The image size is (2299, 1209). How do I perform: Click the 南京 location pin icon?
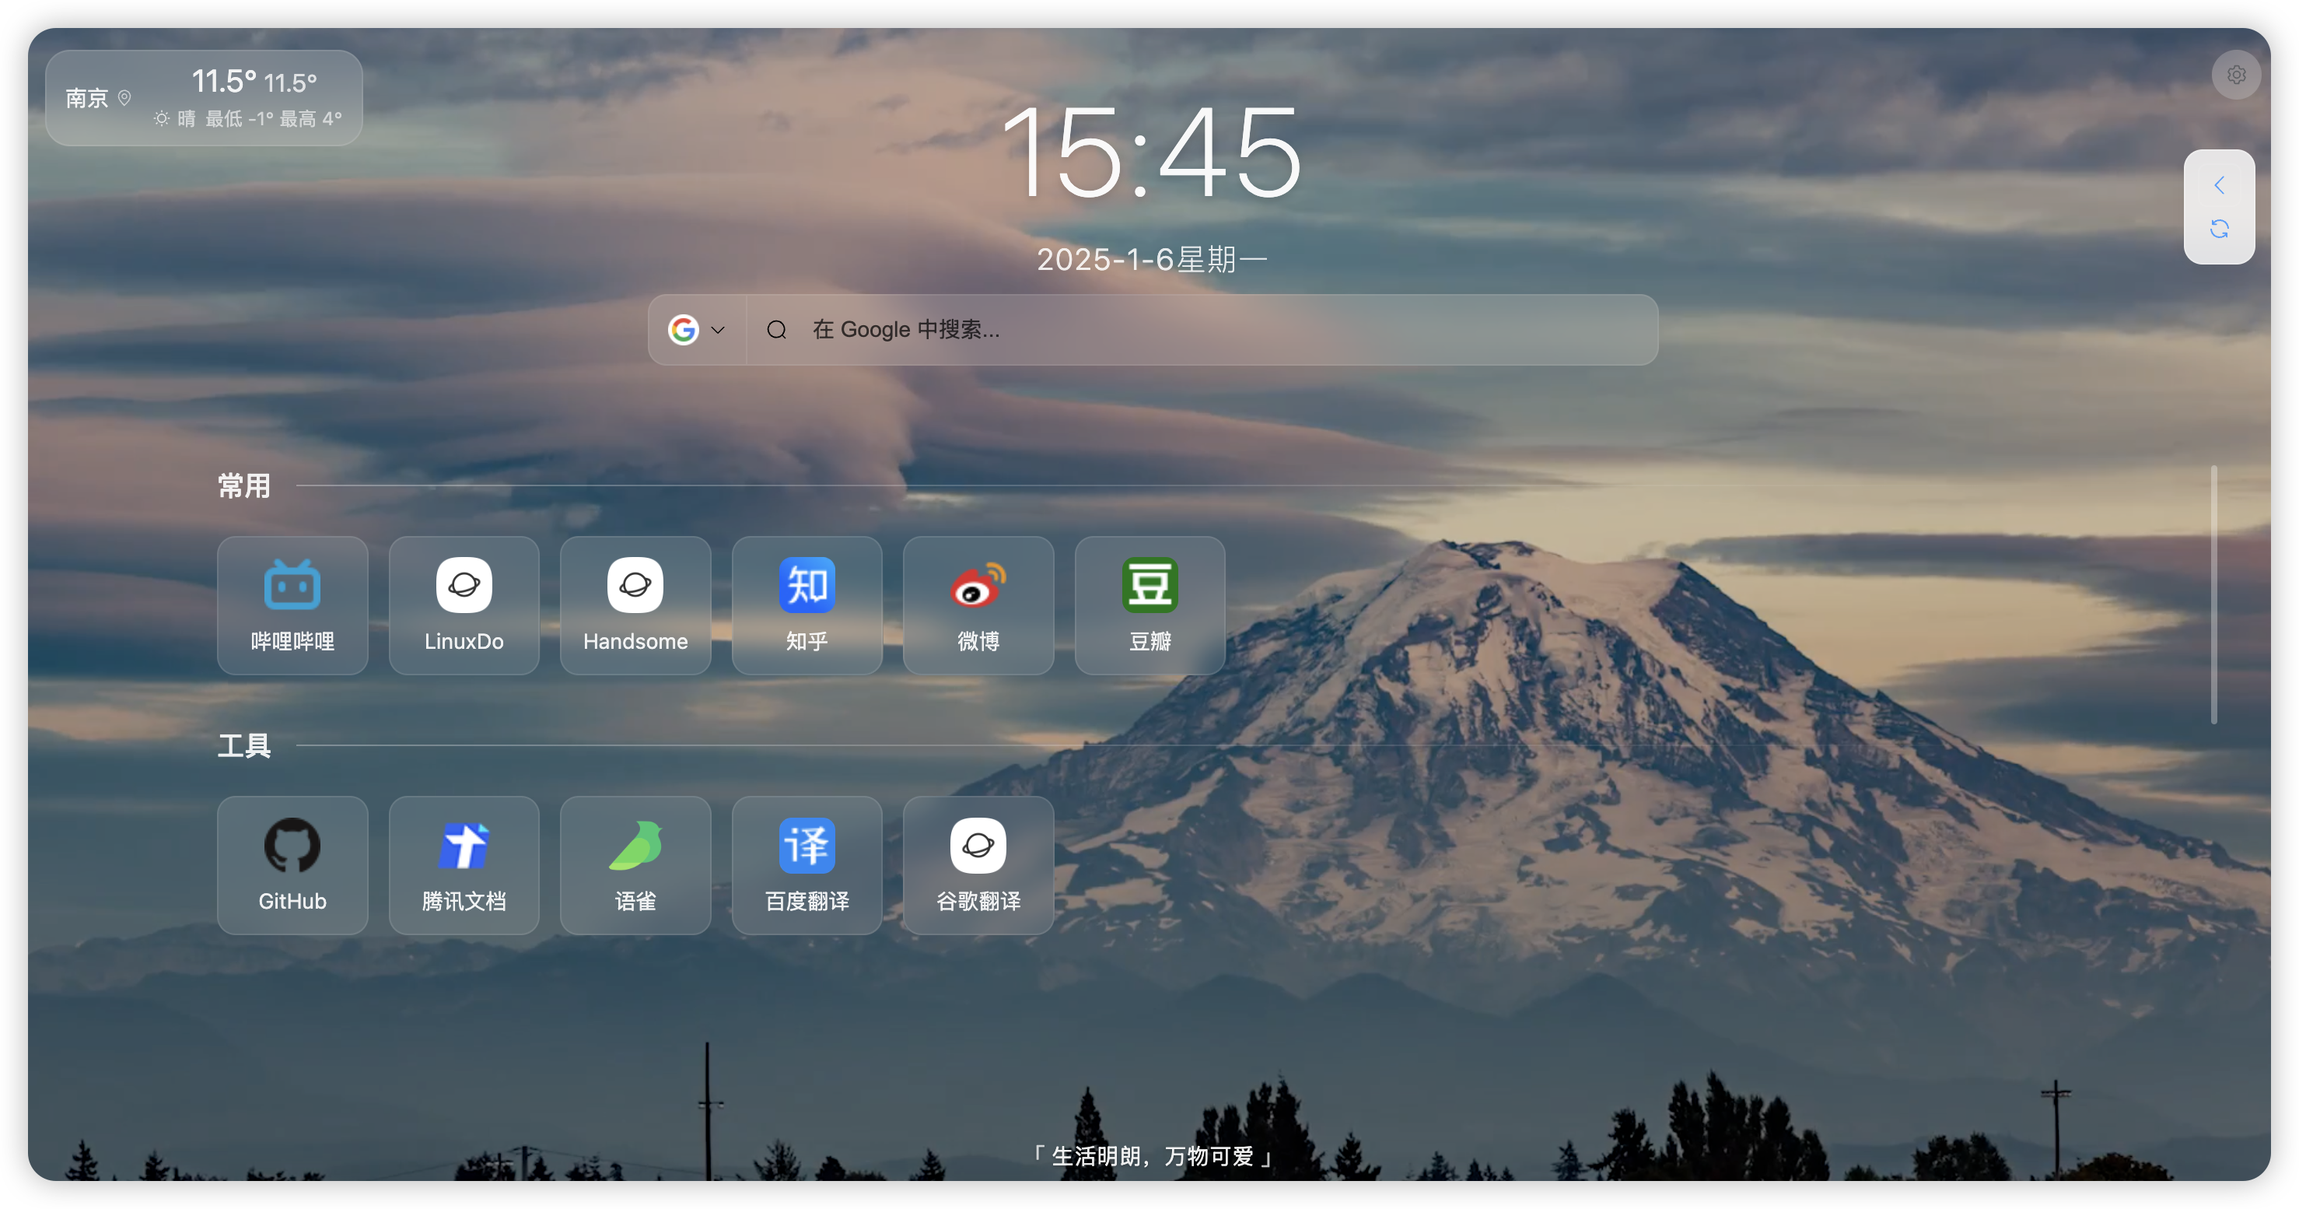tap(124, 97)
